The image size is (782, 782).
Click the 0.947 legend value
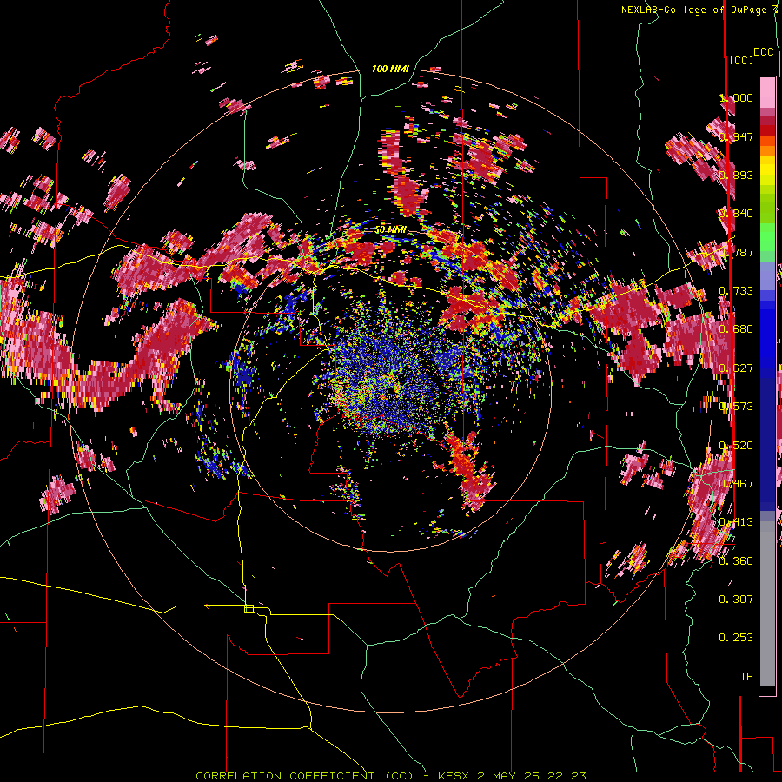click(736, 136)
